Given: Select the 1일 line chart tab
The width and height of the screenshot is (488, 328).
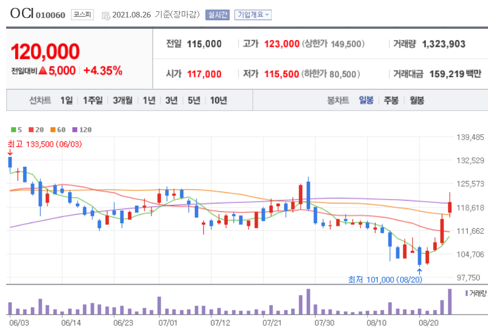Looking at the screenshot, I should click(66, 100).
